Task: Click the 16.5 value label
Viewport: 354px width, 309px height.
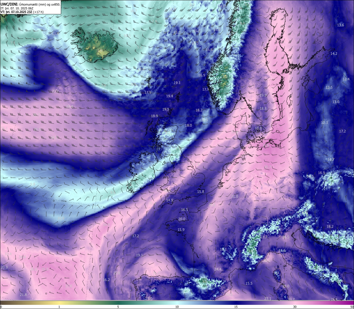Action: [x=184, y=210]
